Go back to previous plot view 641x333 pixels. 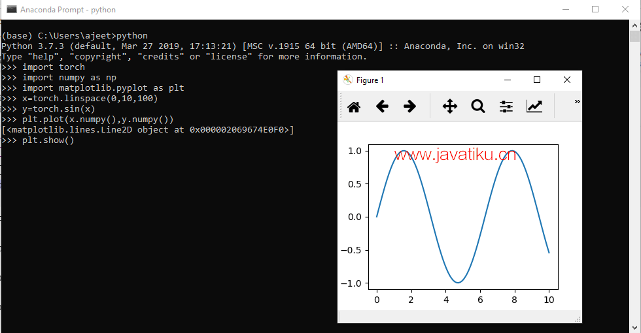click(x=382, y=106)
